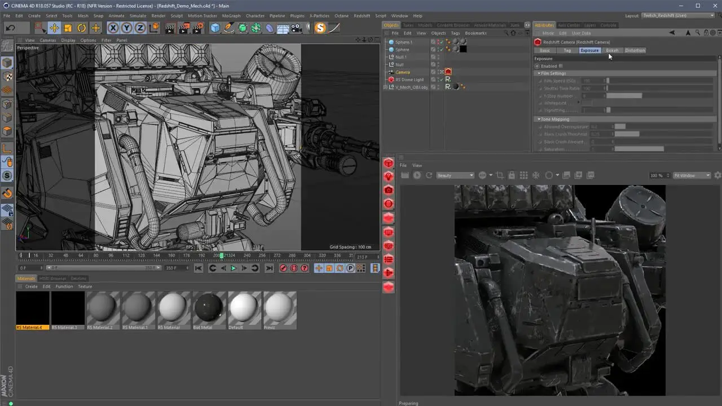722x406 pixels.
Task: Switch to the Basic tab
Action: (x=545, y=50)
